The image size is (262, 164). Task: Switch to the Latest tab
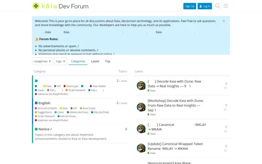(95, 61)
